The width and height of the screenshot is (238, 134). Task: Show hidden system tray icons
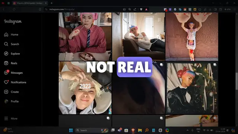pyautogui.click(x=187, y=130)
